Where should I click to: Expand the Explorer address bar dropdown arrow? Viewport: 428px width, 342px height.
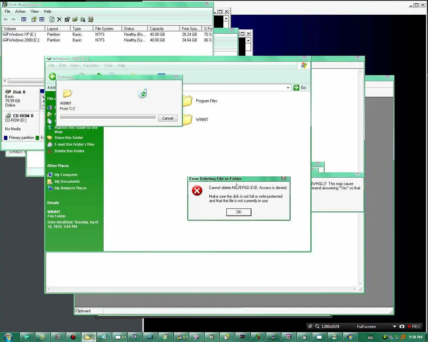pos(288,88)
